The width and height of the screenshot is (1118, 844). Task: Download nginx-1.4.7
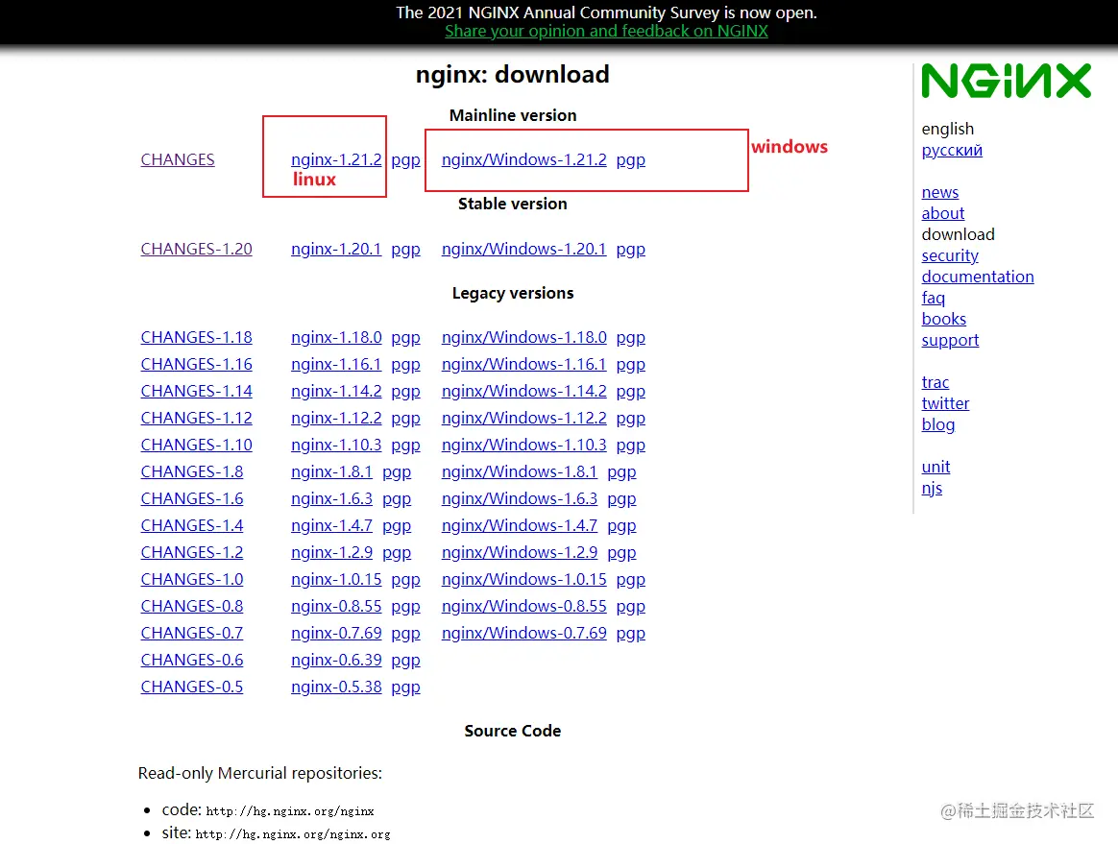(331, 525)
